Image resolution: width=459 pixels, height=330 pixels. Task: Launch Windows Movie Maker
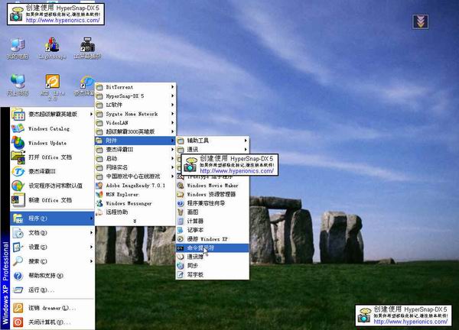click(213, 186)
